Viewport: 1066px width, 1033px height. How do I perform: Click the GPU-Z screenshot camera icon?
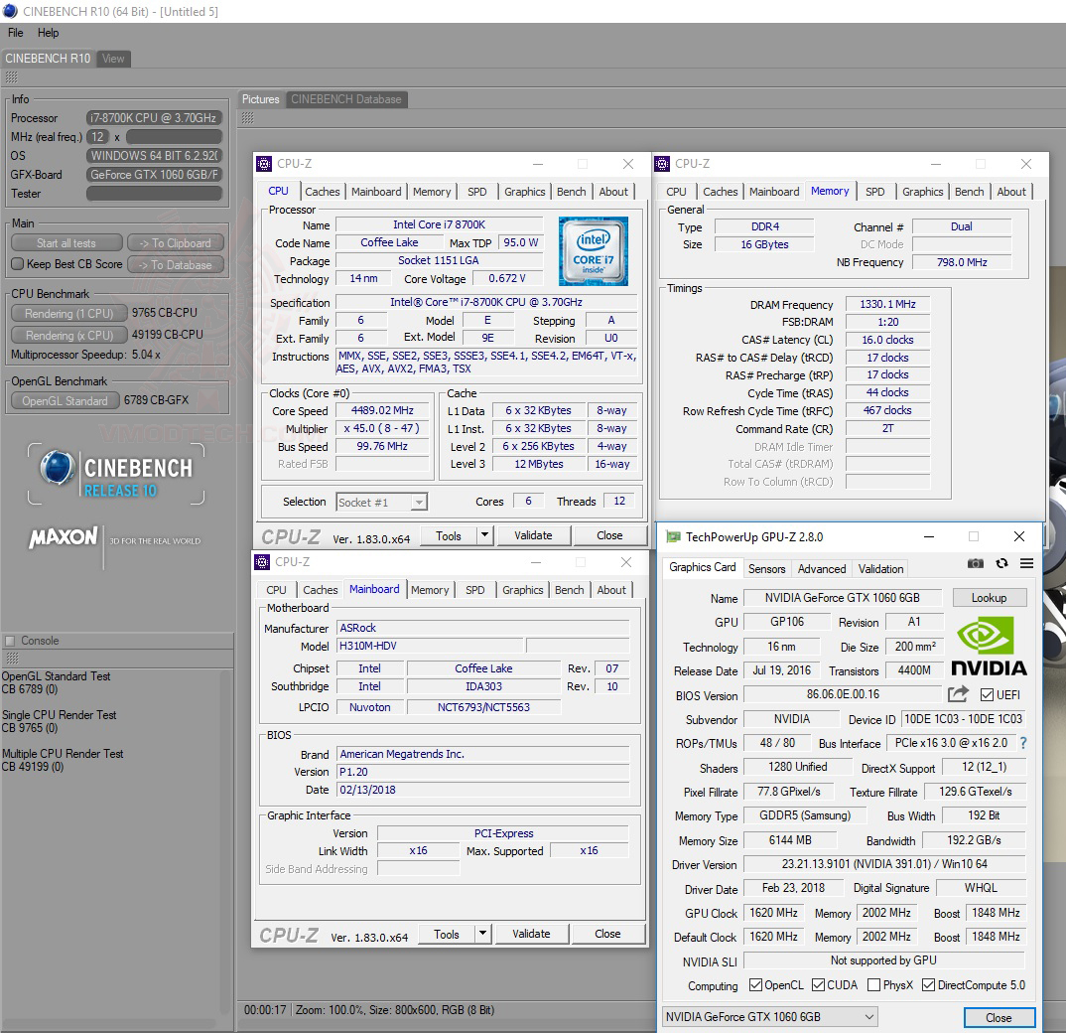coord(976,563)
